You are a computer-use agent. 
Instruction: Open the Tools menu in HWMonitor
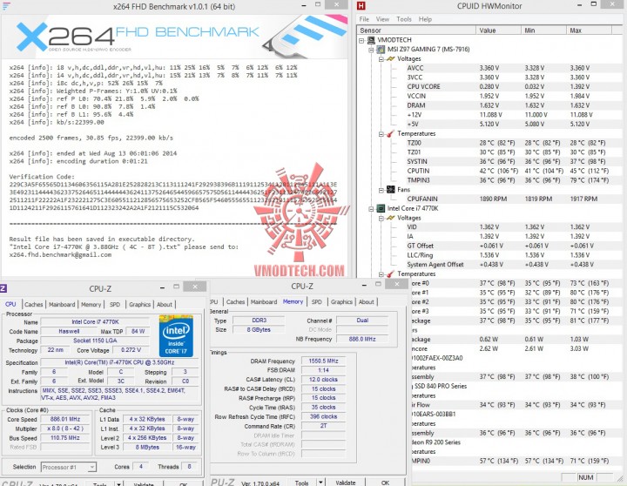click(404, 19)
